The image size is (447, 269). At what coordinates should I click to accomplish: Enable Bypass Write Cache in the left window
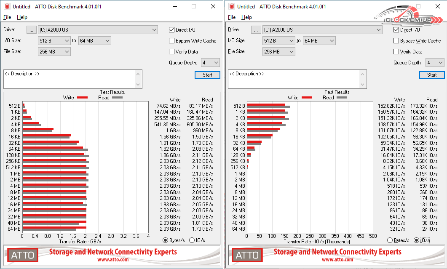172,41
